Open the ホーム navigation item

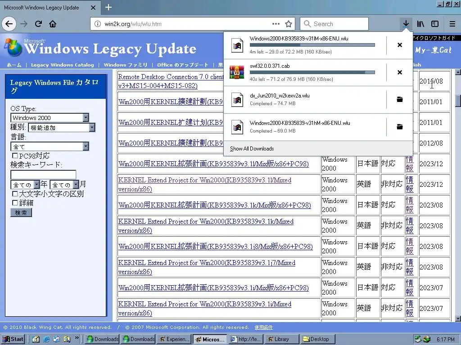click(x=14, y=65)
